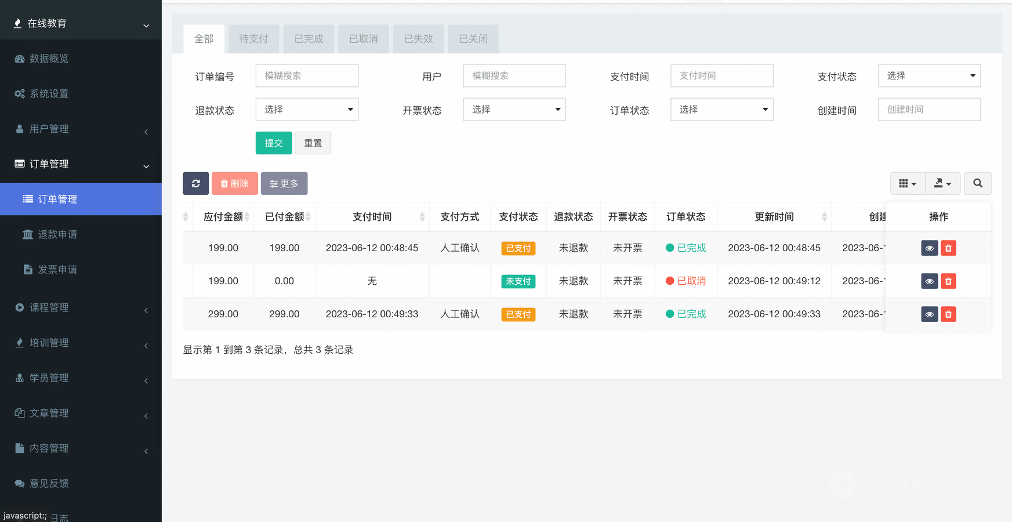The width and height of the screenshot is (1012, 522).
Task: Open the 退款状态 select dropdown
Action: (x=307, y=110)
